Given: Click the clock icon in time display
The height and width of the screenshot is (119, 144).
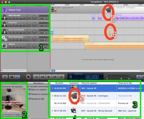Looking at the screenshot, I should coord(71,77).
